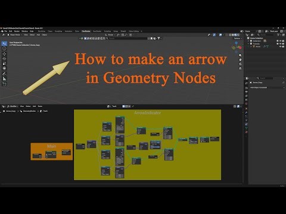Toggle proportional editing in viewport header
This screenshot has width=286, height=214.
tap(130, 35)
